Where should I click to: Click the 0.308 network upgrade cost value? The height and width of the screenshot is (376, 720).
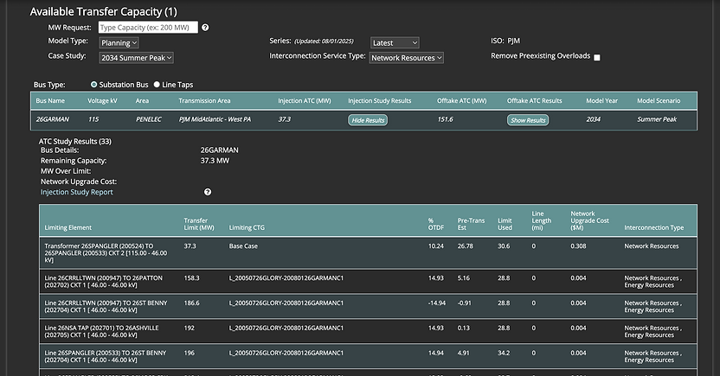click(578, 246)
